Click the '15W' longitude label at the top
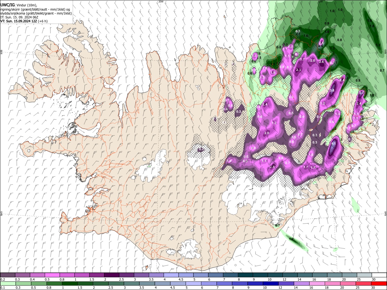Image resolution: width=387 pixels, height=290 pixels. 320,2
